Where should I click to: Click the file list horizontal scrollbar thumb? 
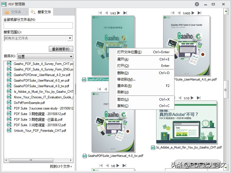[x=31, y=160]
